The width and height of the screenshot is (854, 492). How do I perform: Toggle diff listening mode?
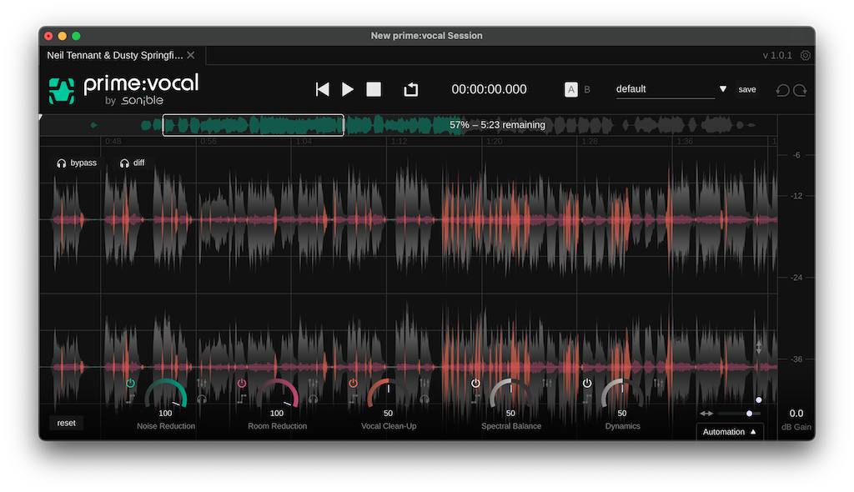133,163
